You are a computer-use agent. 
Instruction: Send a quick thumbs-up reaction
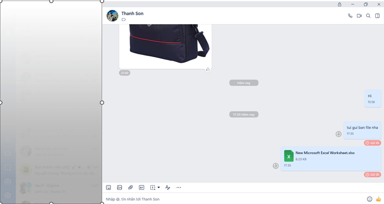pos(379,199)
